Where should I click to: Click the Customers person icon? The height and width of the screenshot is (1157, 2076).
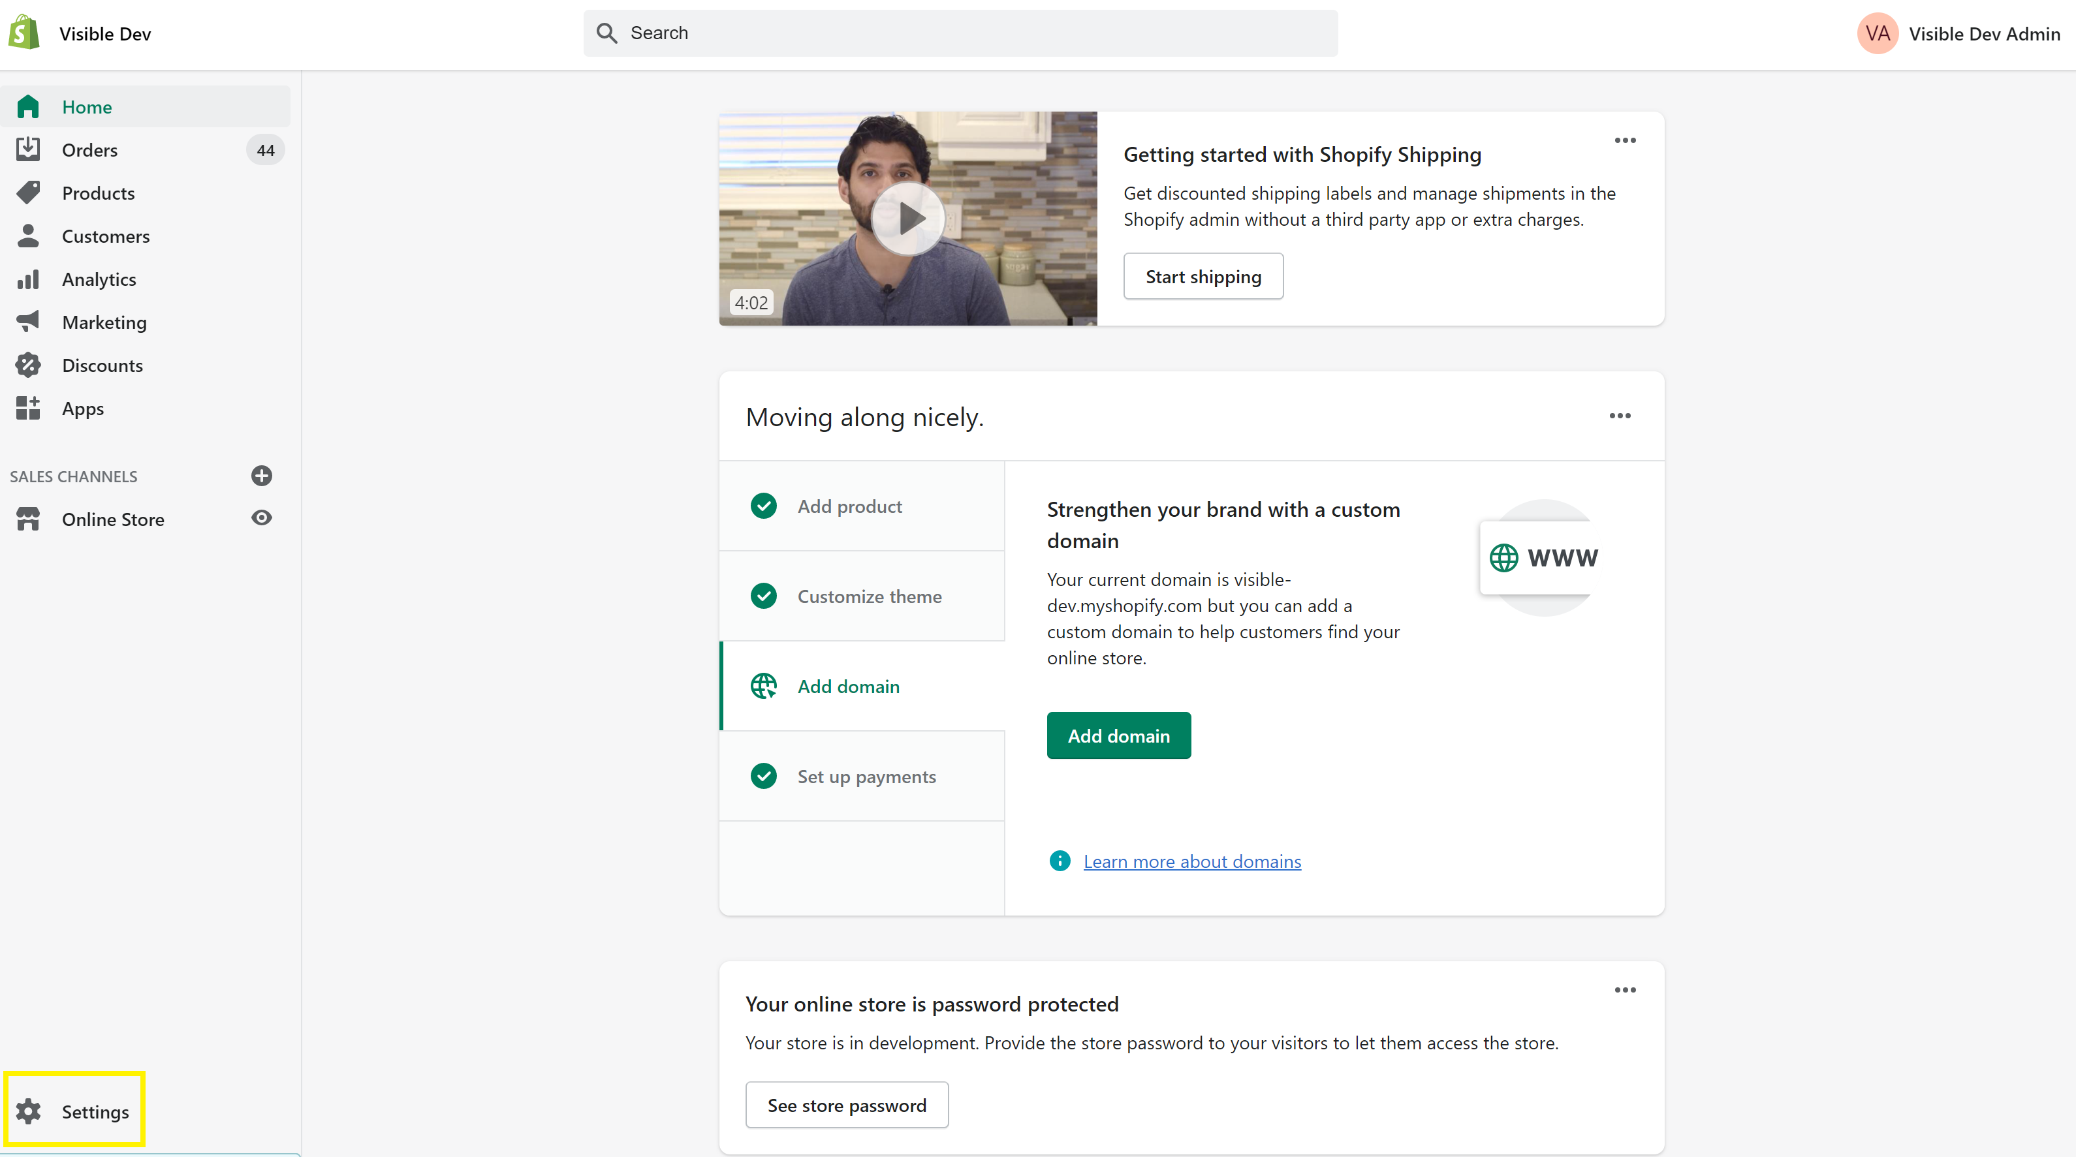[x=27, y=236]
